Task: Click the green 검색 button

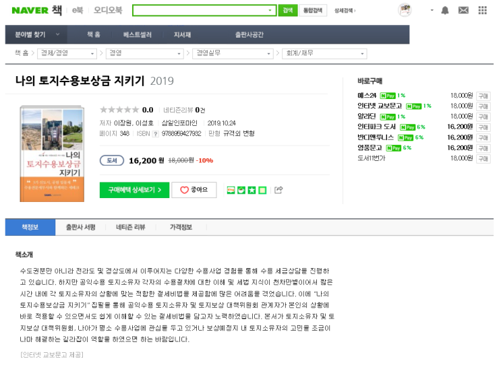Action: click(x=287, y=11)
